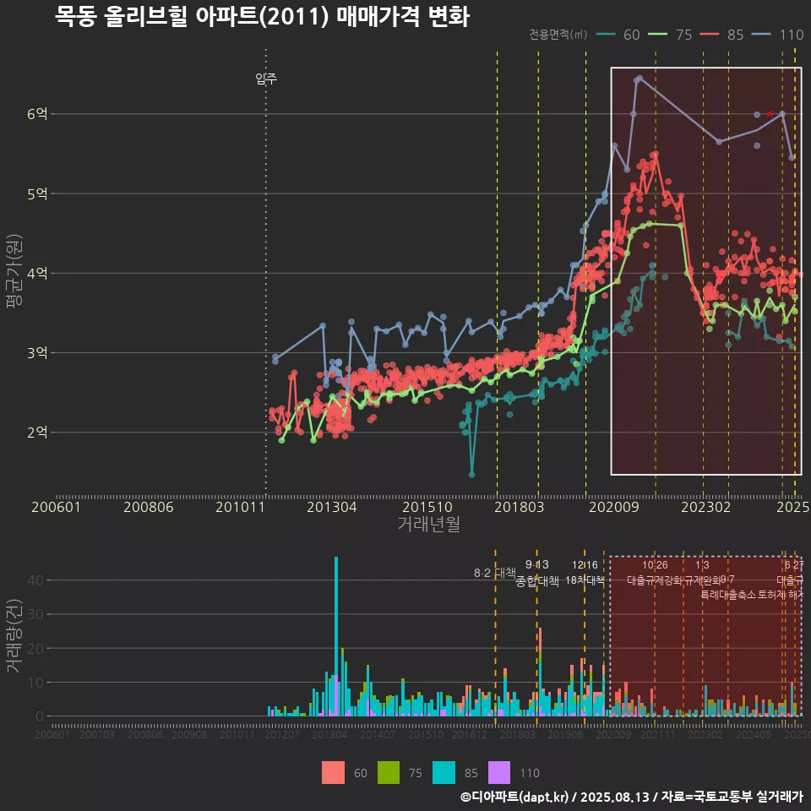Image resolution: width=811 pixels, height=811 pixels.
Task: Click the 거래량(건) y-axis title
Action: [x=13, y=636]
